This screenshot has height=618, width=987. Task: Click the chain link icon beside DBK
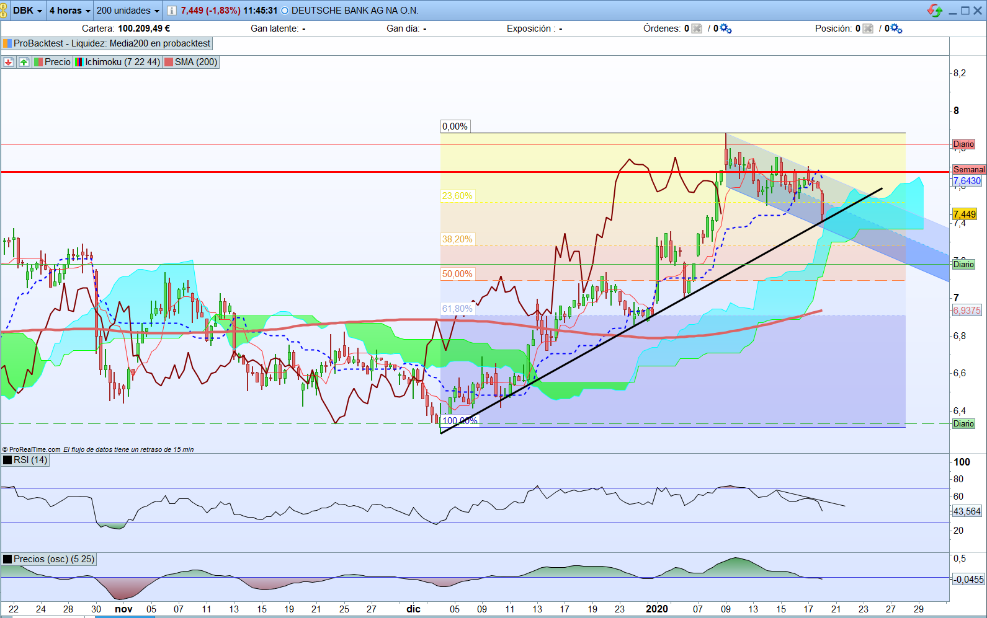click(x=4, y=11)
